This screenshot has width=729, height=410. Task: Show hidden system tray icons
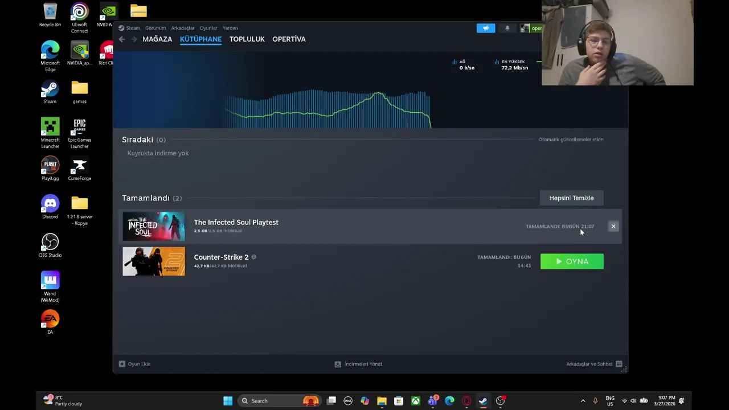(x=583, y=401)
